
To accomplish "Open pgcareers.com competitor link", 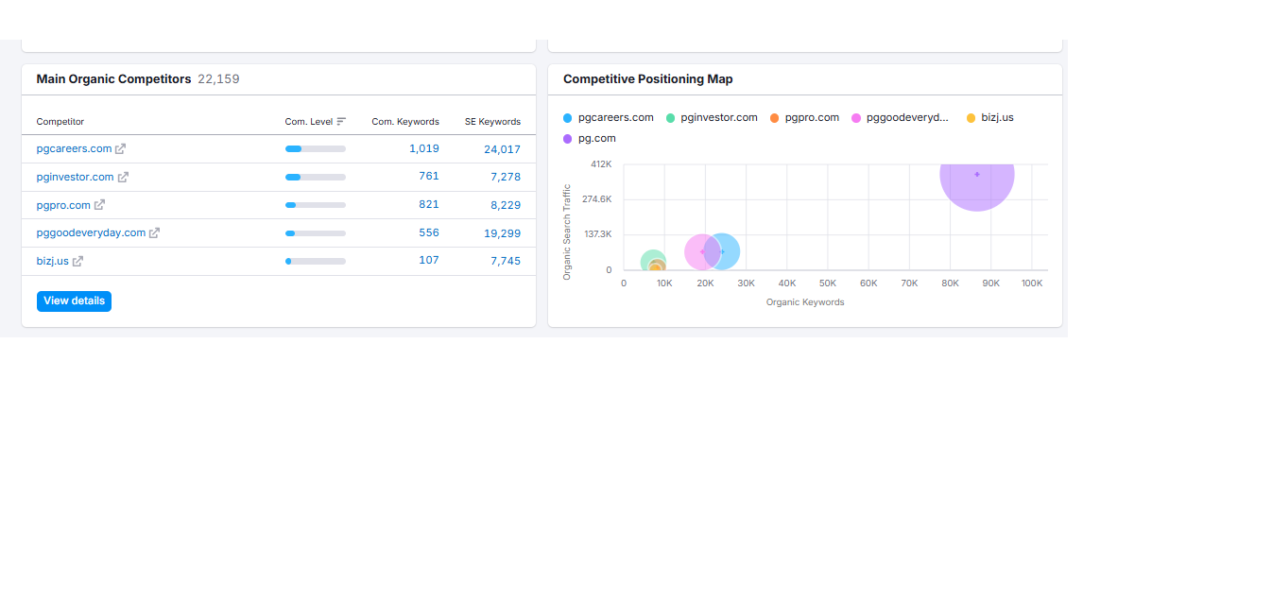I will (74, 149).
